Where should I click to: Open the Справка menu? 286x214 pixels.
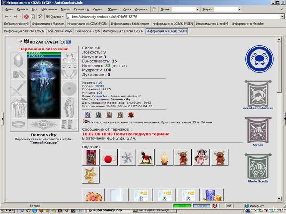[x=141, y=10]
